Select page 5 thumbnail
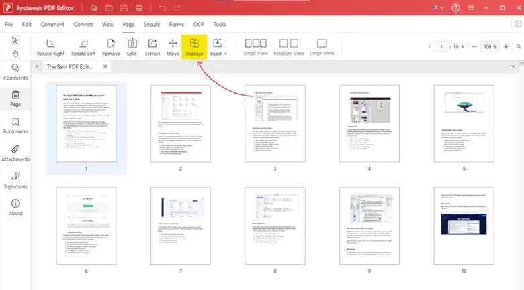 [464, 123]
